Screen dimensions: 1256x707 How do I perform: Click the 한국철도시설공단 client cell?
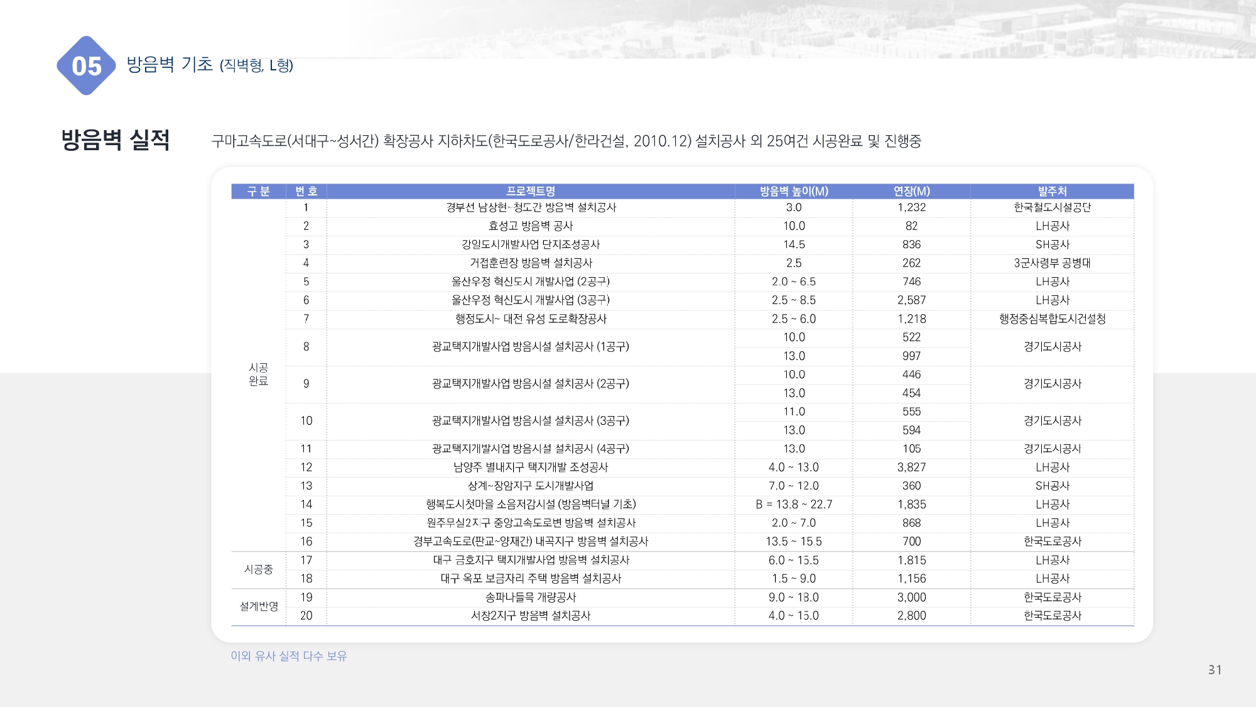[x=1052, y=207]
